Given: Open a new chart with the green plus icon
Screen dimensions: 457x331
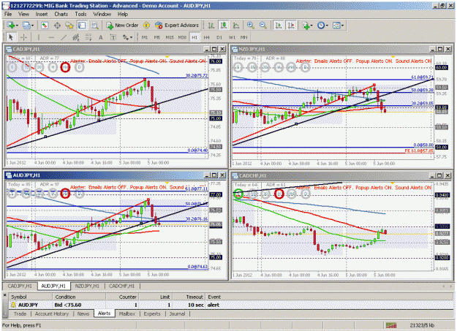Looking at the screenshot, I should tap(10, 26).
